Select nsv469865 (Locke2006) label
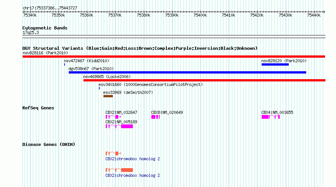 tap(107, 77)
